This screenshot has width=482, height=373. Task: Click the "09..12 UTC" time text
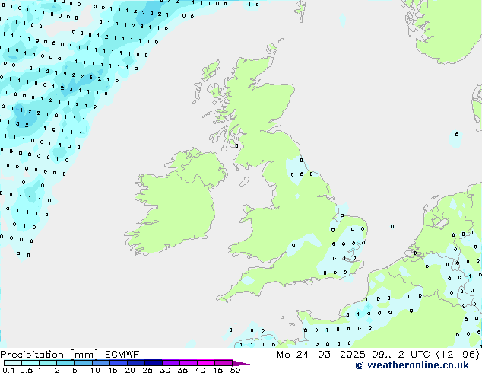(401, 355)
